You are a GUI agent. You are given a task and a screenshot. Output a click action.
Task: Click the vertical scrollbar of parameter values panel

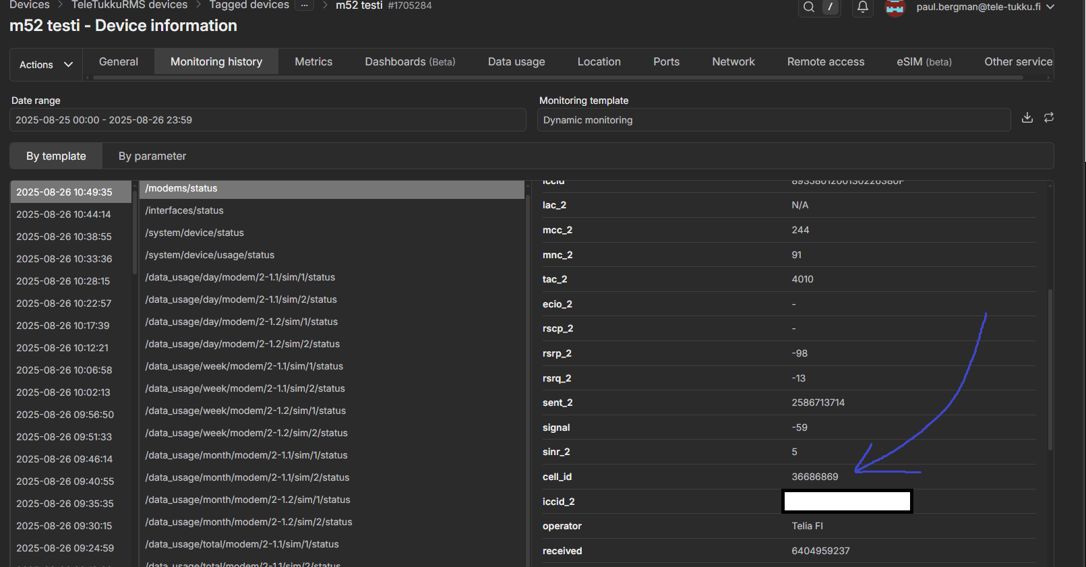(1050, 369)
